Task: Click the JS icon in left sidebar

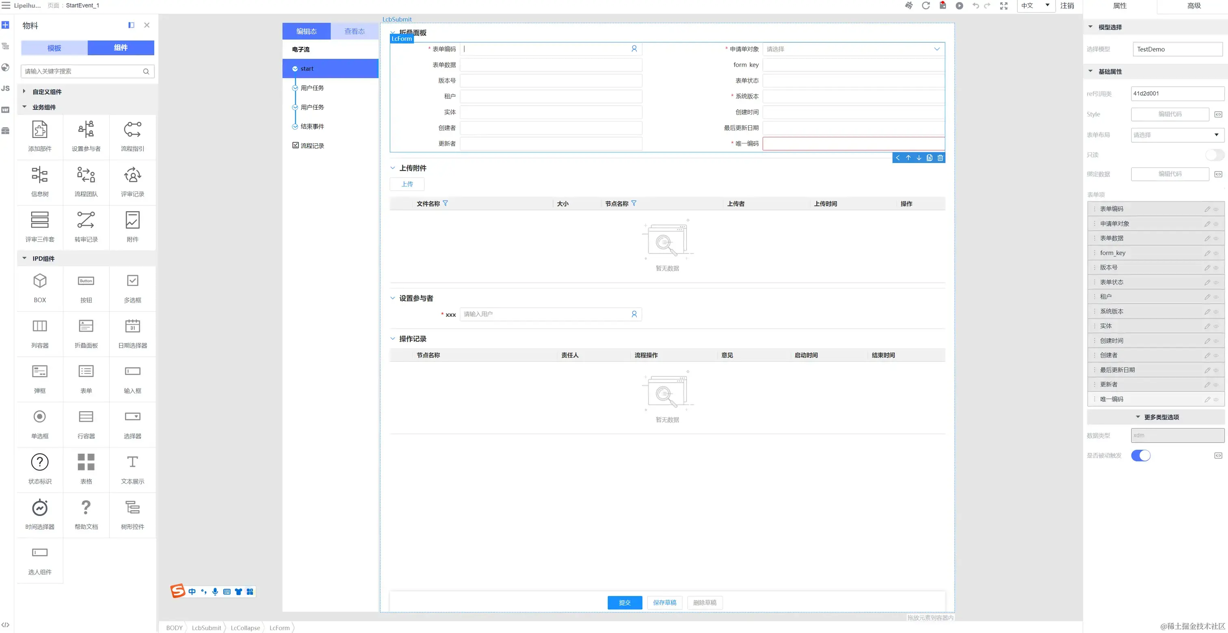Action: [x=6, y=88]
